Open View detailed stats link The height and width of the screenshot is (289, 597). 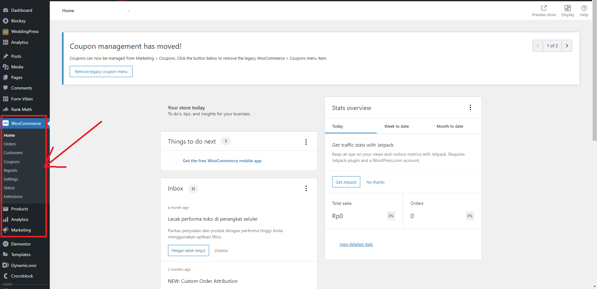click(x=356, y=245)
